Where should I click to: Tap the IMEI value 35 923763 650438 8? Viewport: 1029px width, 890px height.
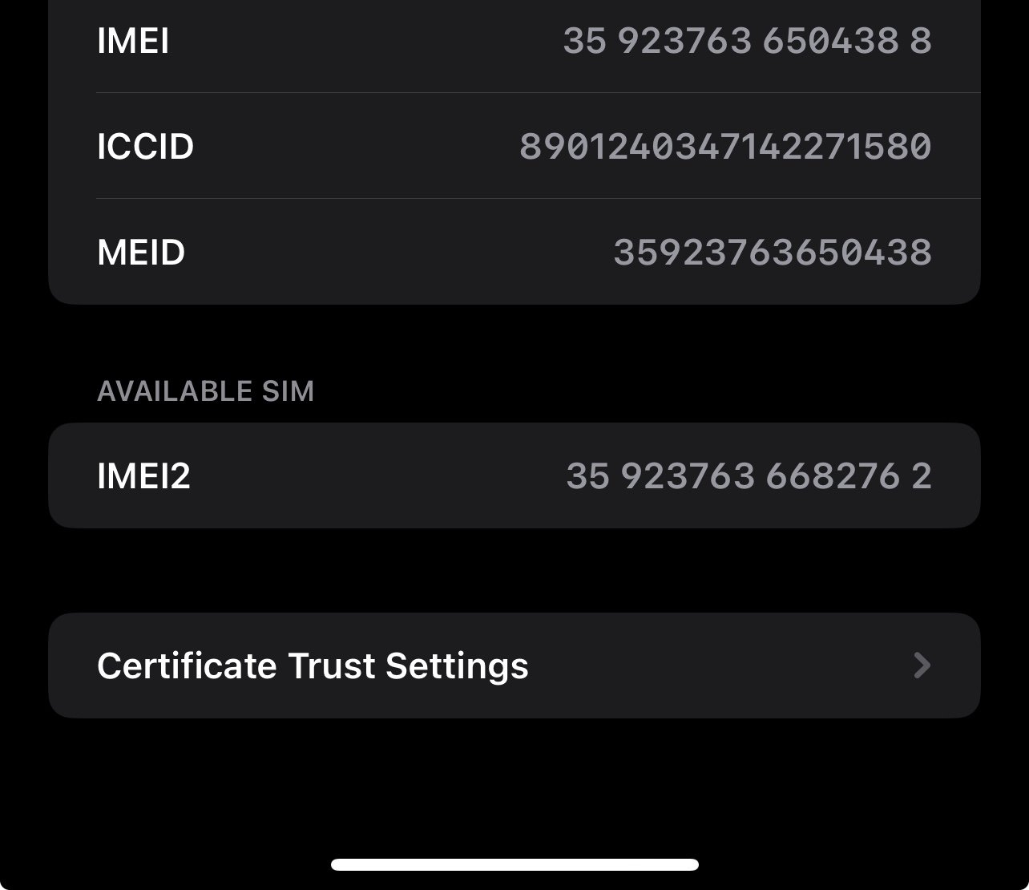point(747,40)
